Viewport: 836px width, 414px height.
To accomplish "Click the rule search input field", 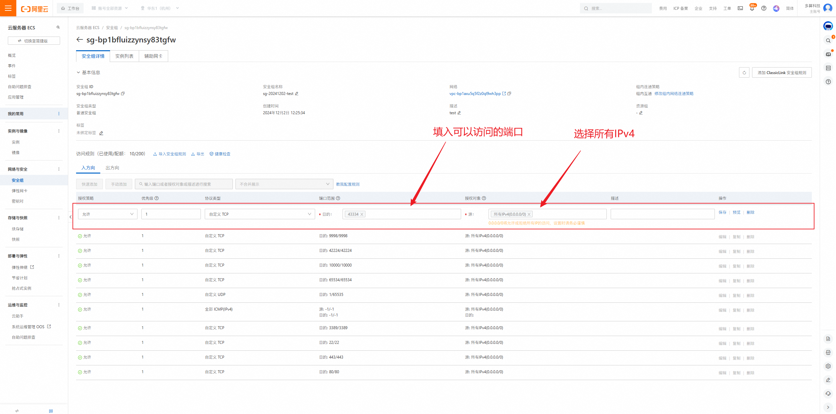I will pyautogui.click(x=184, y=184).
